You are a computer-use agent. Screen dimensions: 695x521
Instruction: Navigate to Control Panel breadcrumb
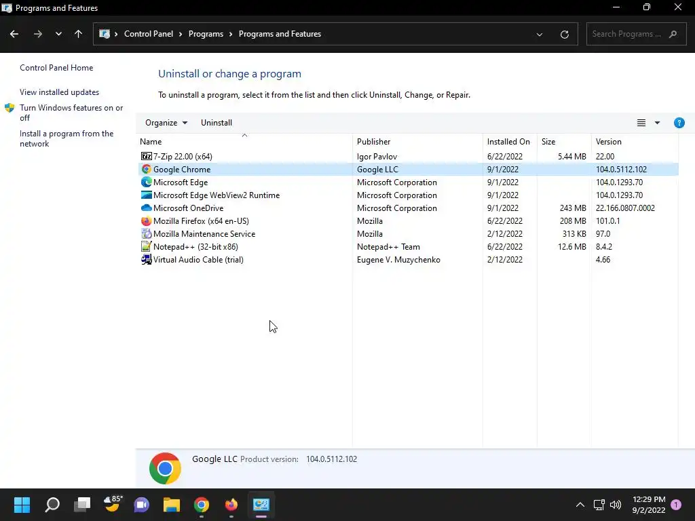pos(149,34)
